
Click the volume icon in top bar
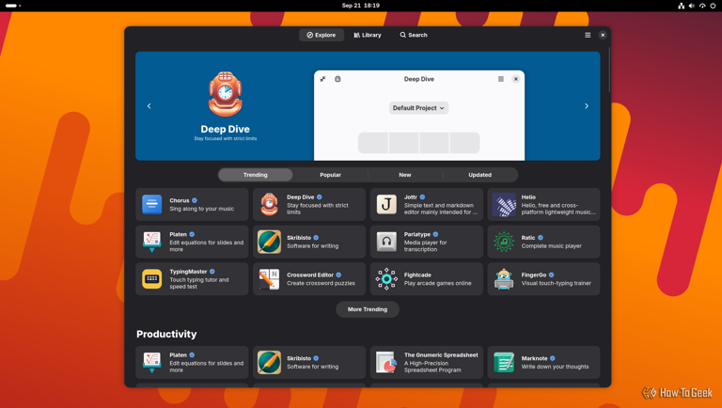(692, 6)
